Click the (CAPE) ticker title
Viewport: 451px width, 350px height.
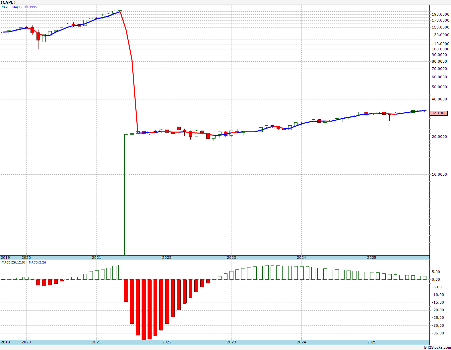[8, 2]
